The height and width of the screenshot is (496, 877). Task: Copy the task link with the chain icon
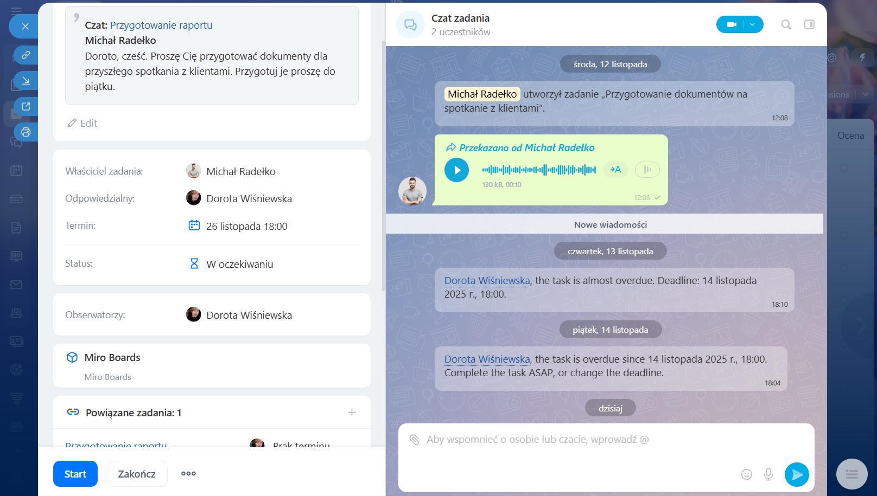click(x=26, y=55)
